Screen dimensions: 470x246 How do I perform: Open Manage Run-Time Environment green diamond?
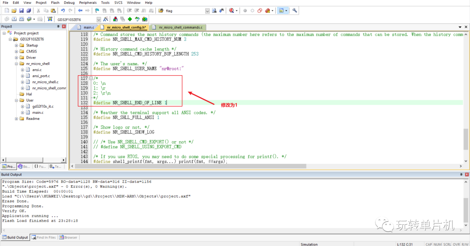tap(130, 19)
